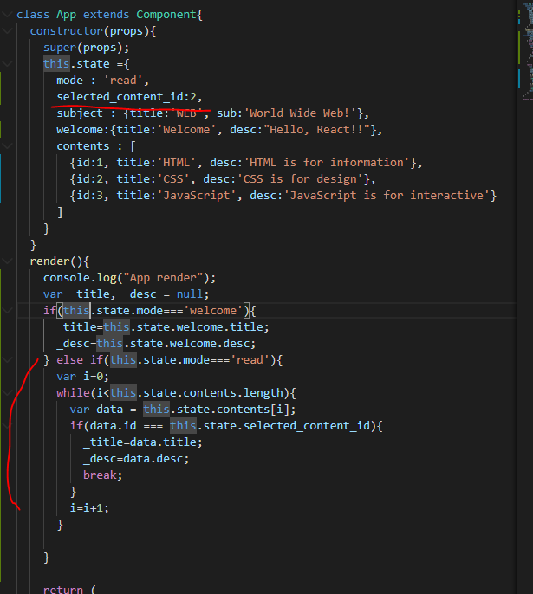Click the 'i=i+1;' statement

(x=89, y=508)
